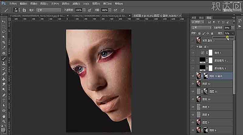Select the Rectangular Marquee tool
The image size is (243, 135).
click(x=4, y=27)
